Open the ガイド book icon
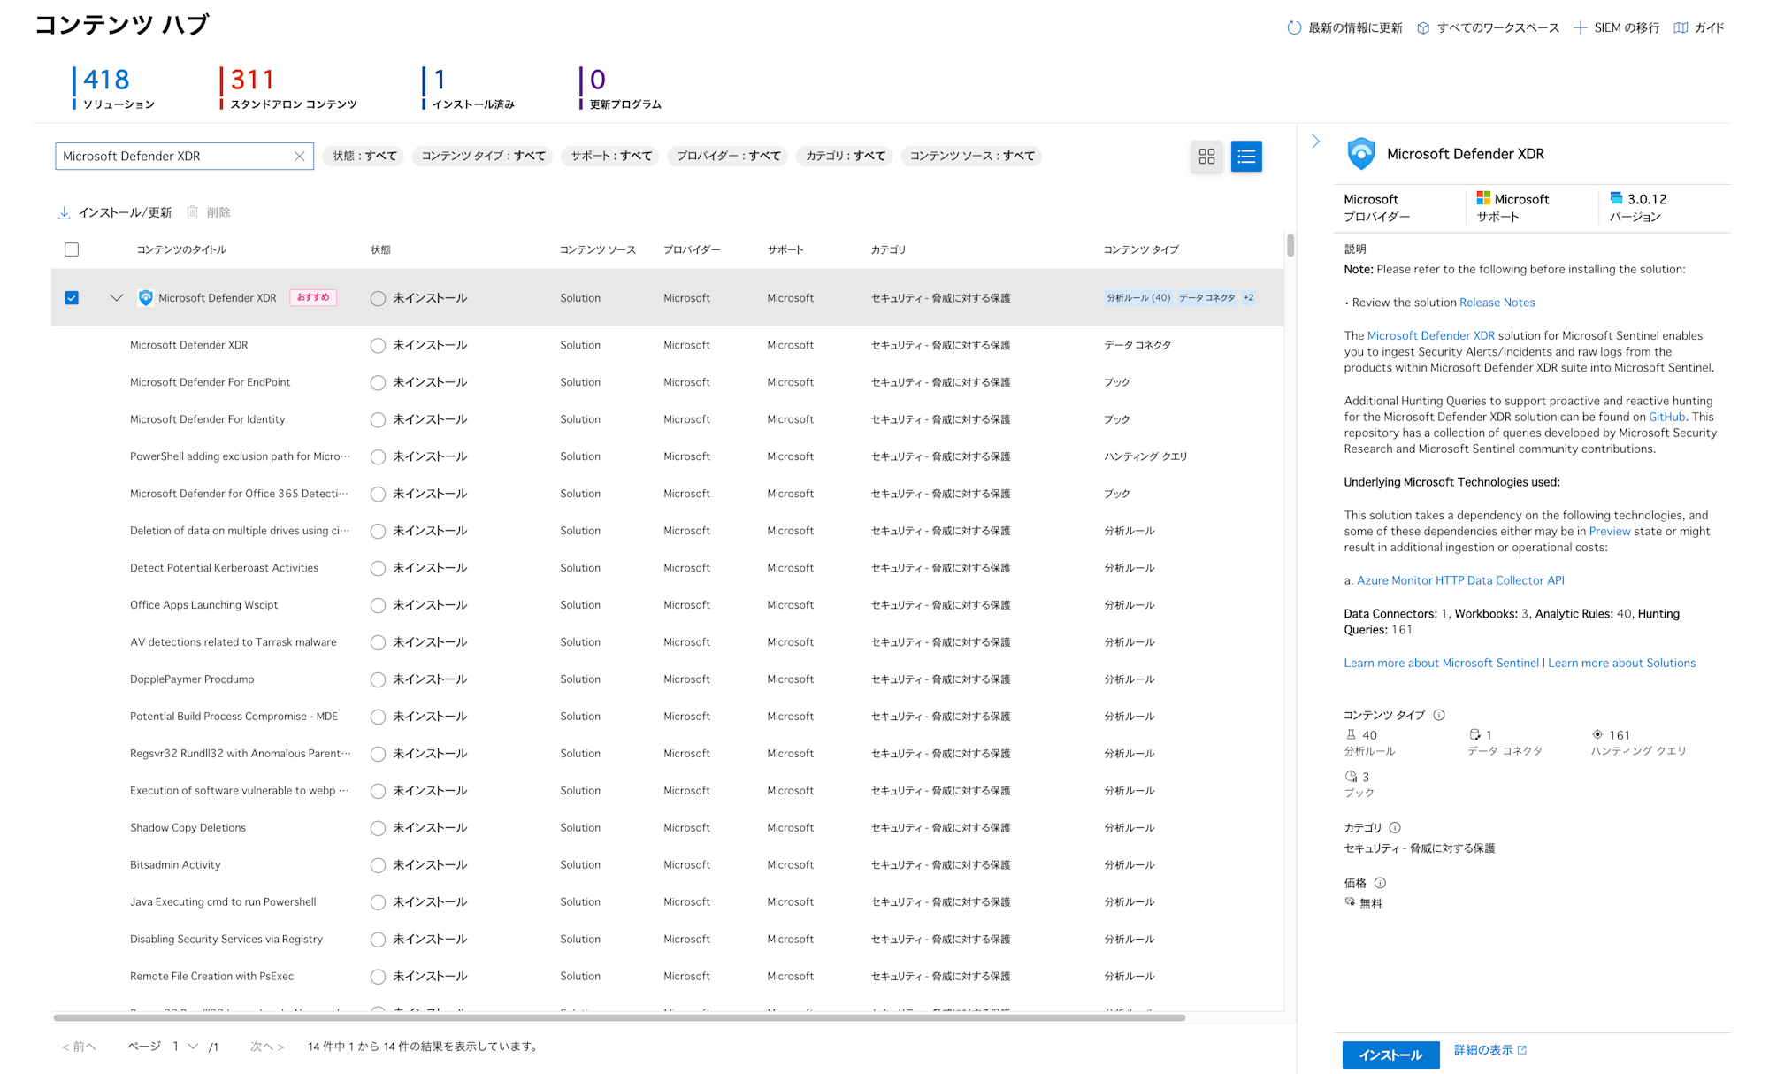The width and height of the screenshot is (1769, 1074). (x=1681, y=27)
